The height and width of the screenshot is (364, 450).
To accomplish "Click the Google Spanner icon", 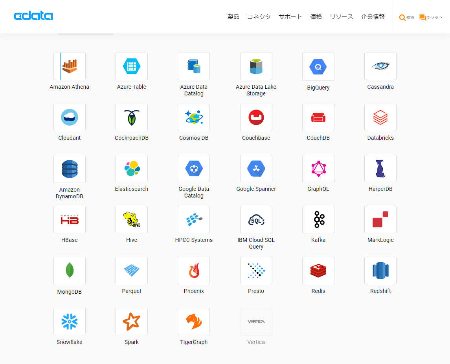I will click(x=256, y=168).
